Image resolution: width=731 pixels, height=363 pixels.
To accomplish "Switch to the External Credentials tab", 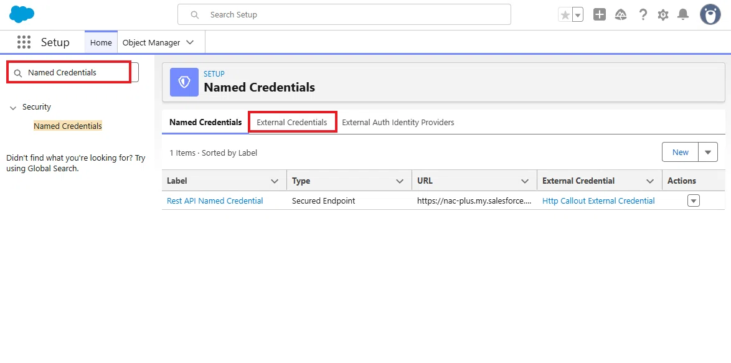I will [x=292, y=122].
